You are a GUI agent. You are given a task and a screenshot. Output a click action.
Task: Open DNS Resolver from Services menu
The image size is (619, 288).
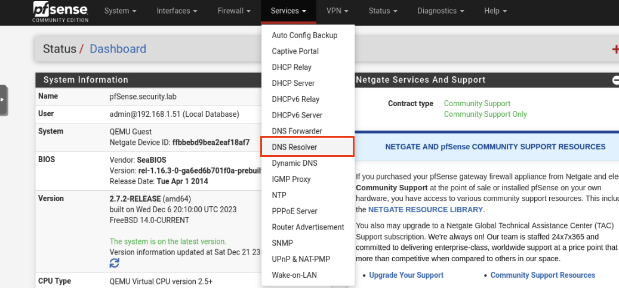[x=308, y=147]
